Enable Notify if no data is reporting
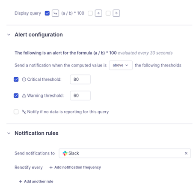This screenshot has width=193, height=191. click(x=16, y=112)
